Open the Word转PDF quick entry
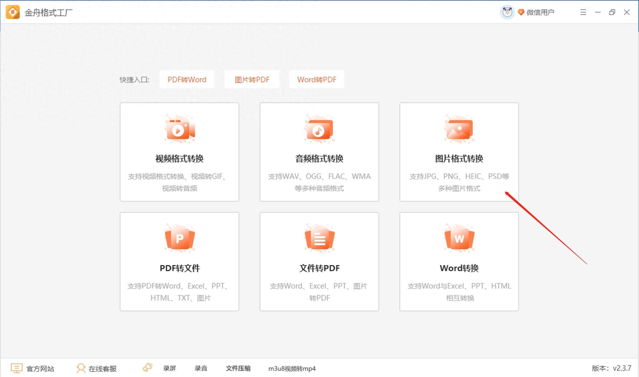Screen dimensions: 639x377 click(317, 79)
